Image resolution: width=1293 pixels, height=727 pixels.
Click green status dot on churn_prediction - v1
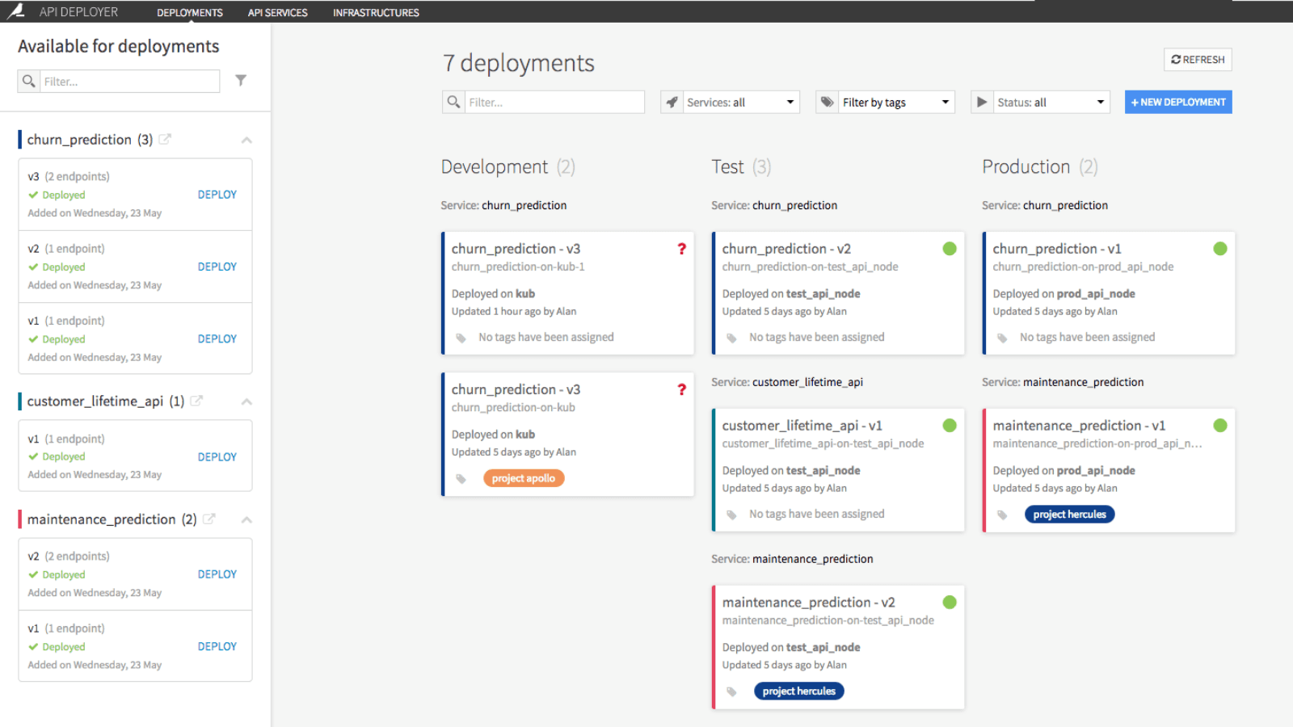click(x=1220, y=248)
